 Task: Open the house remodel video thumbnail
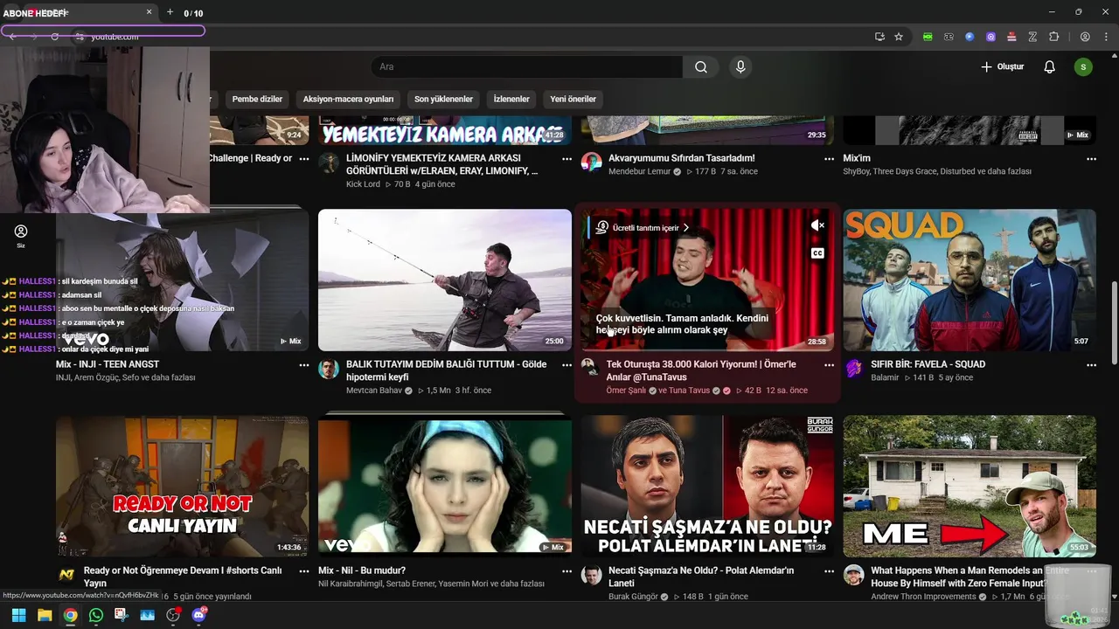970,486
